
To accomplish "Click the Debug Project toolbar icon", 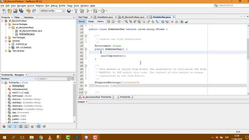I will point(95,11).
